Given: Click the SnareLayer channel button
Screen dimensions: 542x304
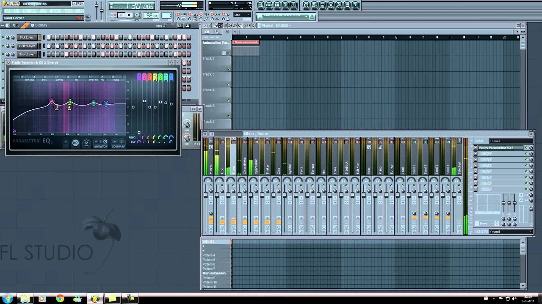Looking at the screenshot, I should [27, 54].
